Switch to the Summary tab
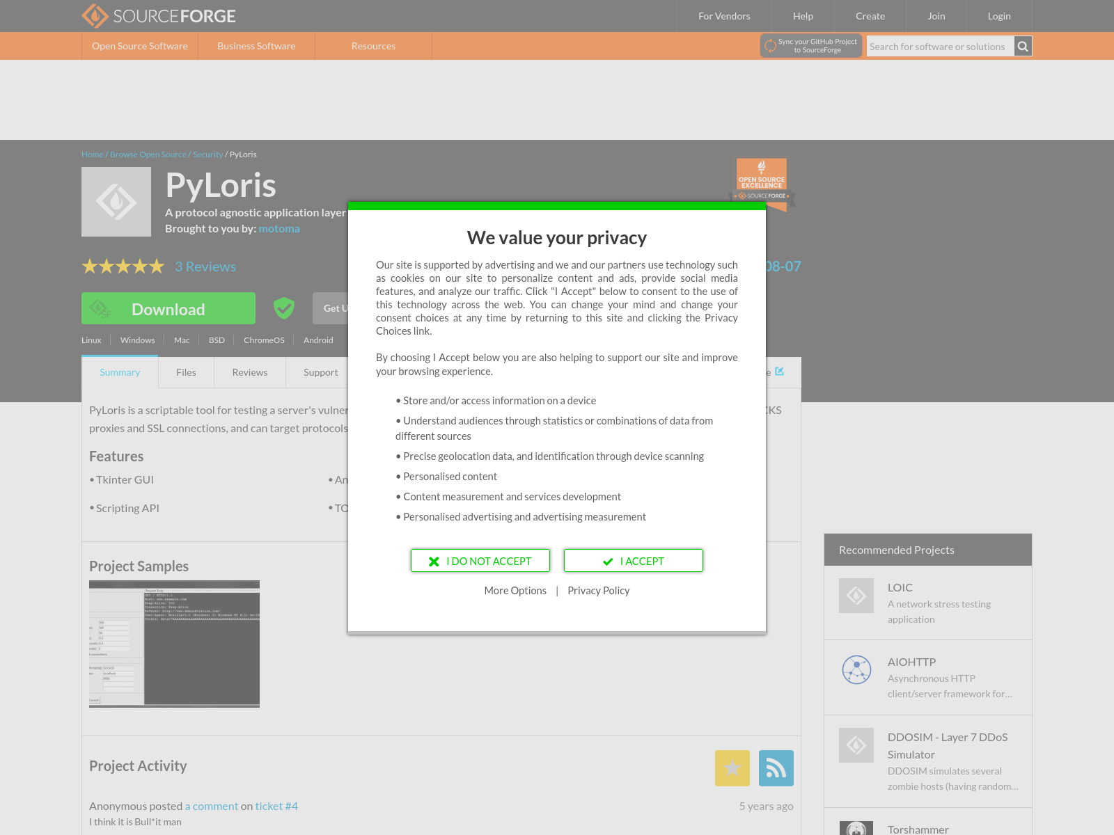This screenshot has width=1114, height=835. pyautogui.click(x=120, y=372)
